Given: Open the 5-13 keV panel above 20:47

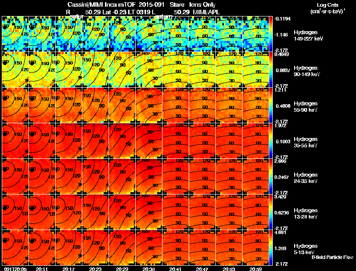Looking at the screenshot, I should pos(202,247).
